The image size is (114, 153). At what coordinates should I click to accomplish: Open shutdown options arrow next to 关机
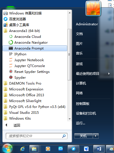tap(96, 136)
